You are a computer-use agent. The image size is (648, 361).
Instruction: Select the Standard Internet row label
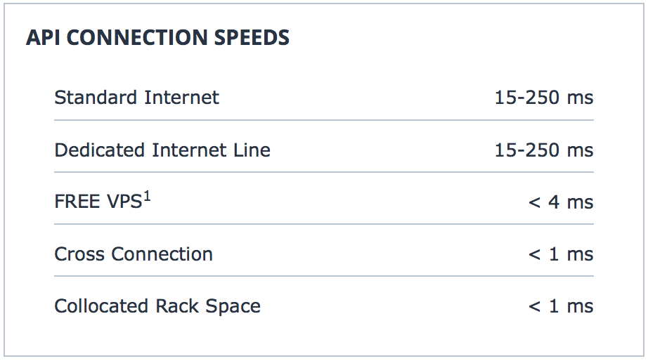[136, 97]
